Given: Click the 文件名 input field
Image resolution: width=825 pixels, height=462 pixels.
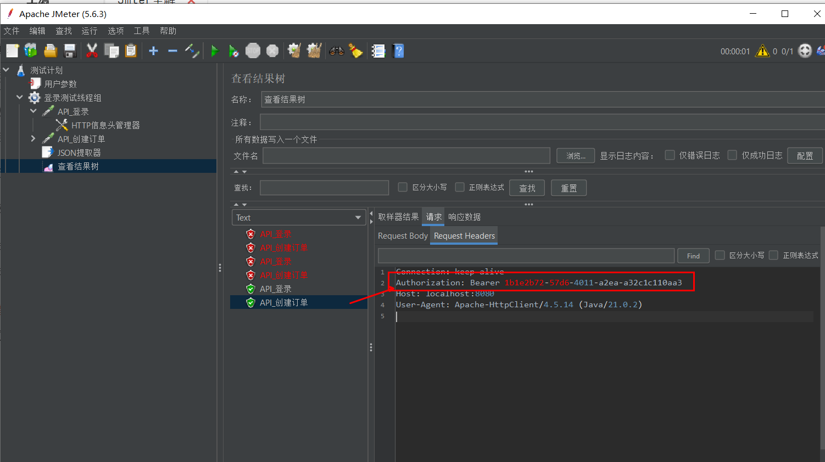Looking at the screenshot, I should 406,156.
